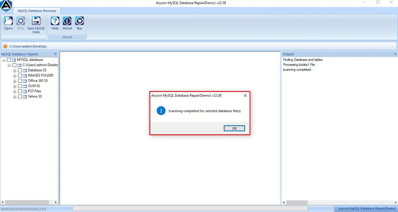Expand the Office 365 SS node
The width and height of the screenshot is (398, 212).
click(x=15, y=81)
